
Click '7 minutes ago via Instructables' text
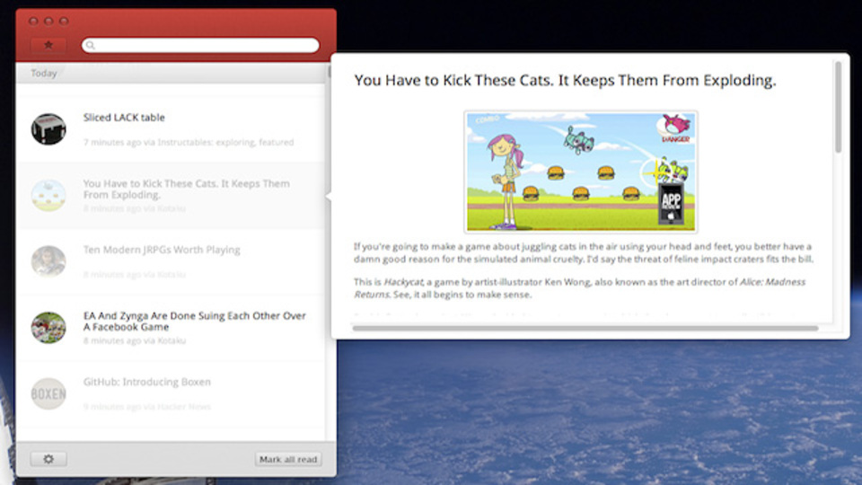tap(189, 143)
